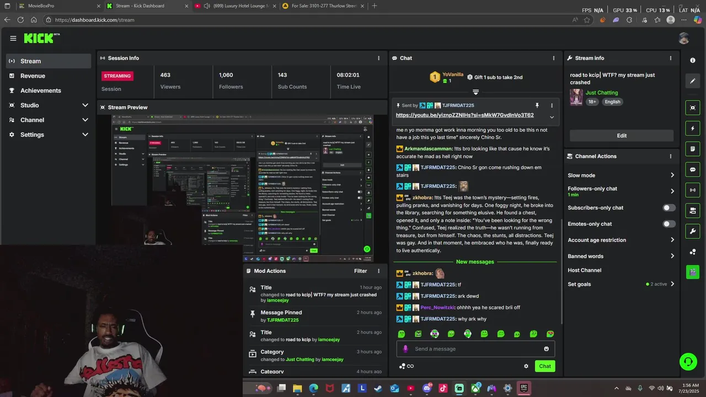Expand the pinned message chevron
Viewport: 706px width, 397px height.
(552, 117)
